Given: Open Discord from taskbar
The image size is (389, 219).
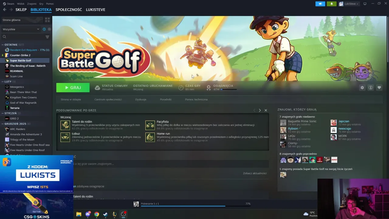Looking at the screenshot, I should (x=88, y=214).
